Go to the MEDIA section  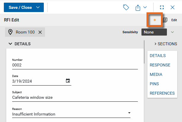pos(156,74)
